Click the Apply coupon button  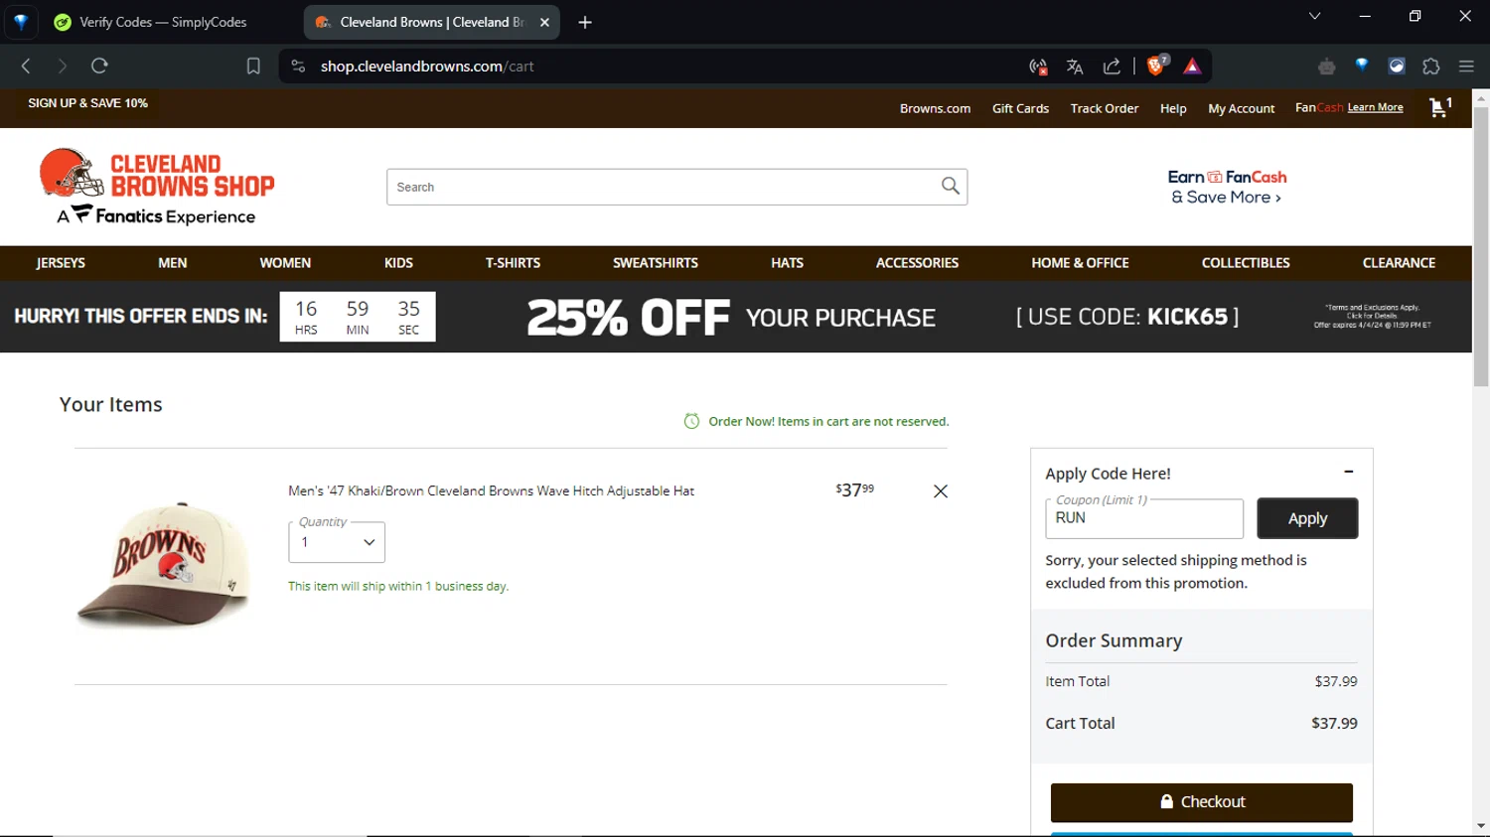tap(1307, 518)
